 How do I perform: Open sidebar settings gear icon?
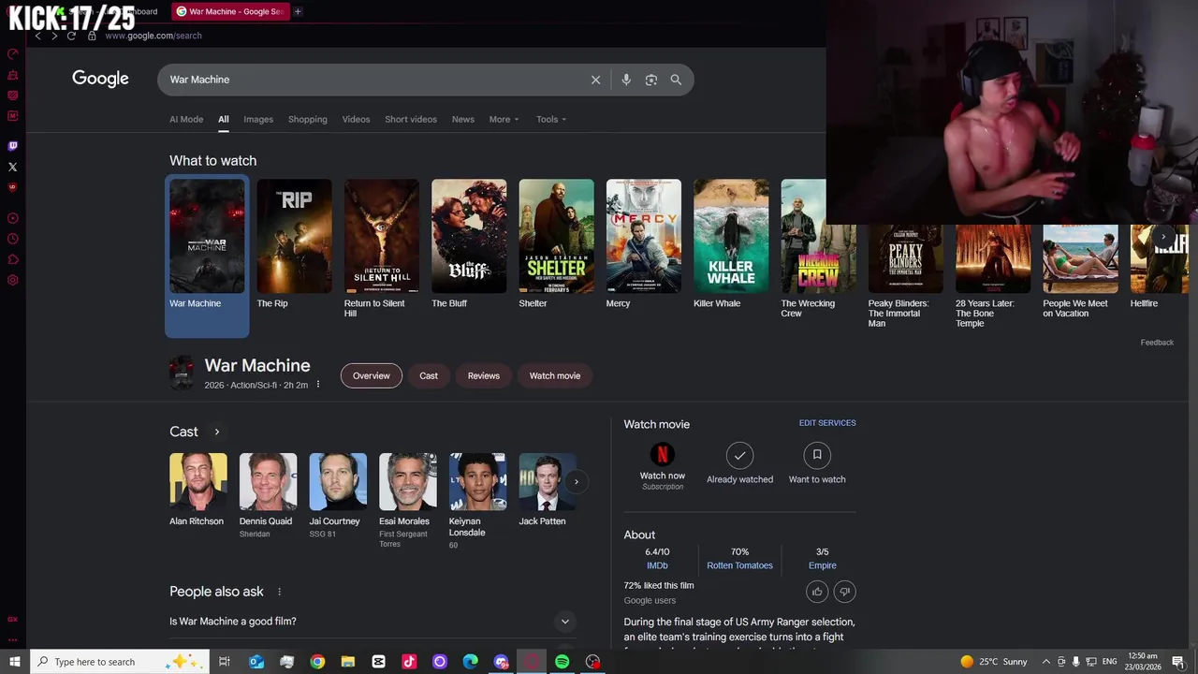click(13, 280)
